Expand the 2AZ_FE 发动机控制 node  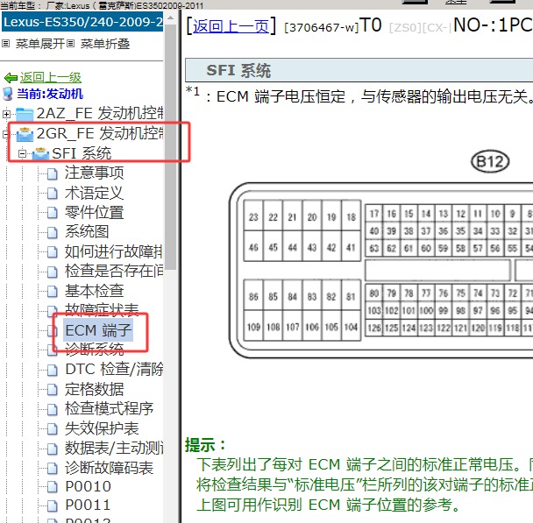(x=6, y=114)
